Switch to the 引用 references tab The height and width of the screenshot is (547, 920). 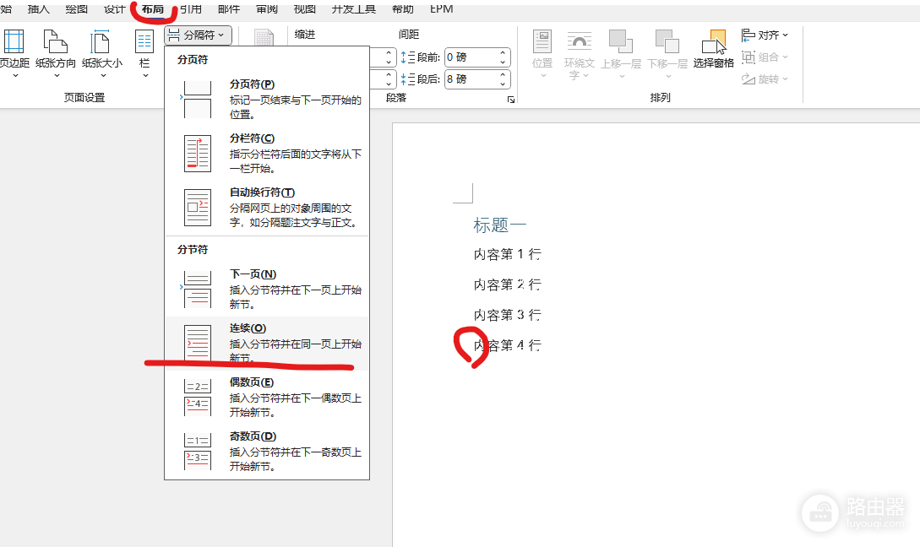click(x=191, y=8)
